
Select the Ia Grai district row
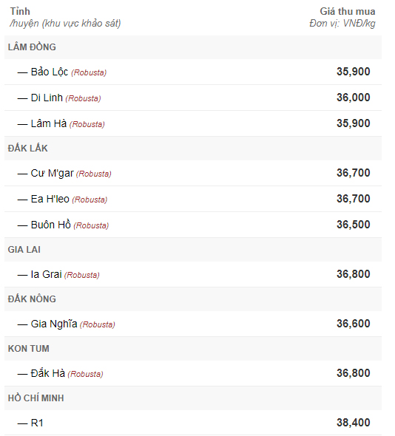193,274
